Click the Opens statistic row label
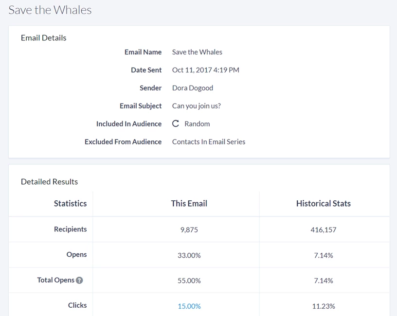The width and height of the screenshot is (397, 316). [x=76, y=254]
